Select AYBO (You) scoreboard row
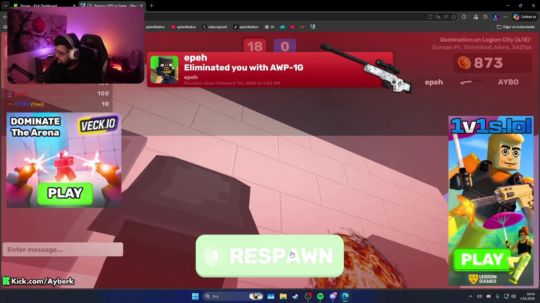This screenshot has height=303, width=540. pos(58,104)
